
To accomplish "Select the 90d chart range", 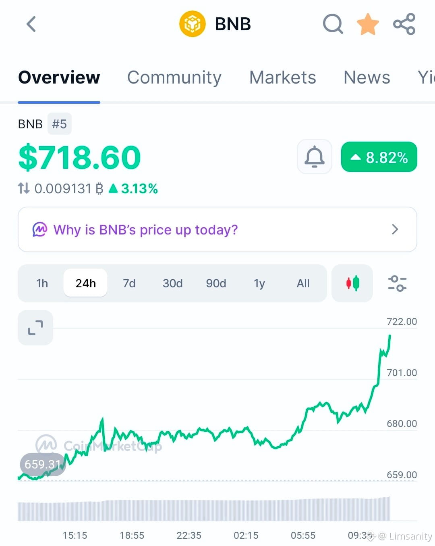I will tap(216, 283).
